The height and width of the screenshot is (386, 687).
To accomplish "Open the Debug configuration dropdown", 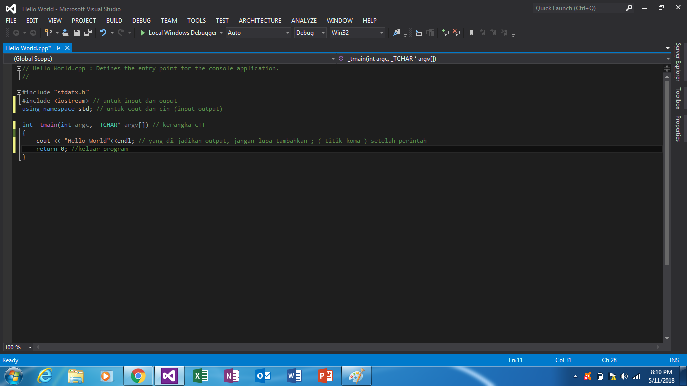I will (x=310, y=33).
